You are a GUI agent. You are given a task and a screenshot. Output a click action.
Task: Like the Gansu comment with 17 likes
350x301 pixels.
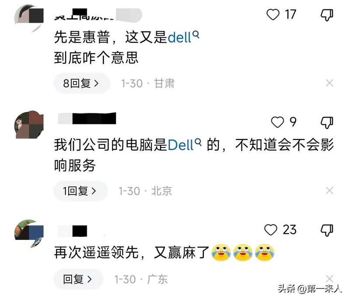point(273,14)
